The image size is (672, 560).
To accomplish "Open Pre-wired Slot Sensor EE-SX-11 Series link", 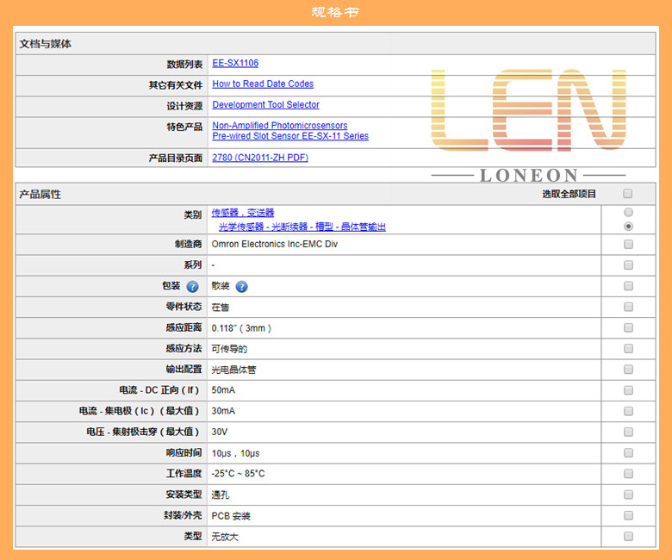I will click(290, 136).
